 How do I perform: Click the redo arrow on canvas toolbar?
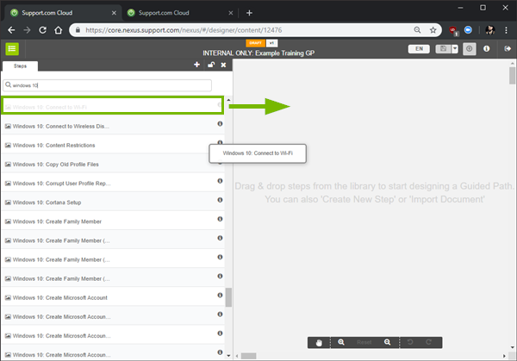[x=428, y=342]
